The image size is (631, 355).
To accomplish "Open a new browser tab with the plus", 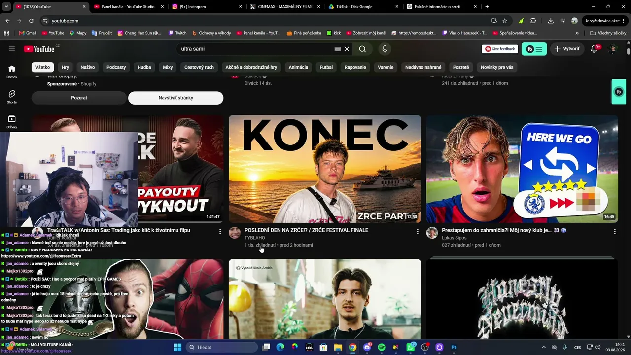I will [487, 7].
